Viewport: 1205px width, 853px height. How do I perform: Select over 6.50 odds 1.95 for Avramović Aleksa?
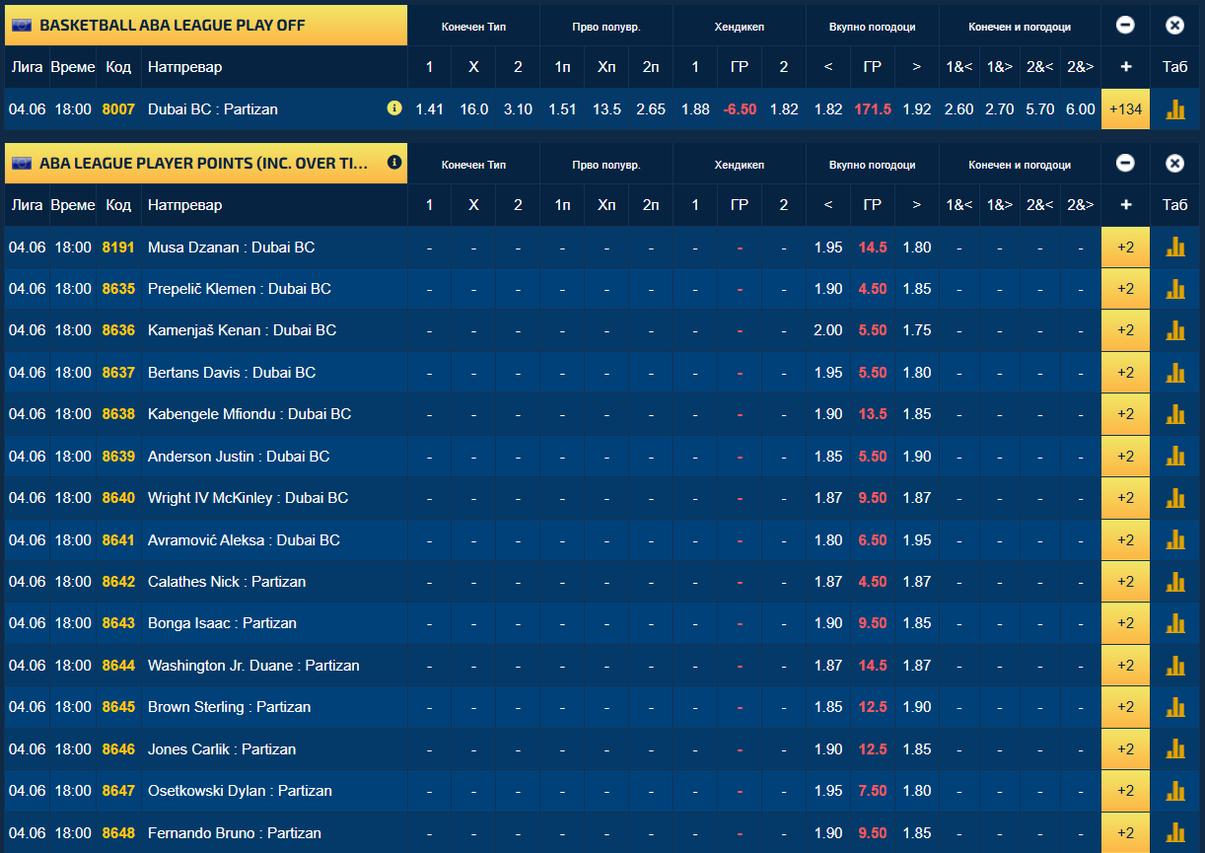(917, 540)
